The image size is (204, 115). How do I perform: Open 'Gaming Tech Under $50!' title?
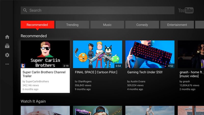click(x=145, y=72)
